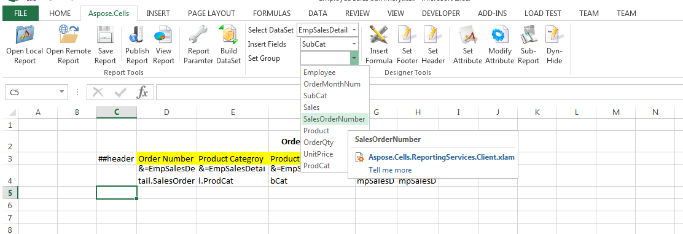
Task: Select the yellow Order Number header cell
Action: pyautogui.click(x=166, y=158)
